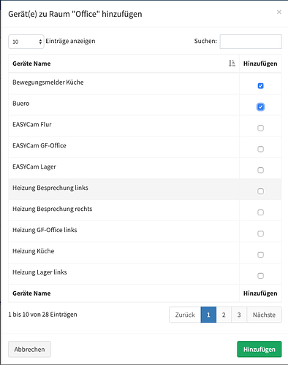This screenshot has height=365, width=288.
Task: Click the Nächste pagination button
Action: pyautogui.click(x=264, y=315)
